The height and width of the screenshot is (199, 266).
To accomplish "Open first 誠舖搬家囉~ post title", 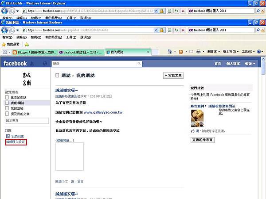I will click(x=66, y=90).
